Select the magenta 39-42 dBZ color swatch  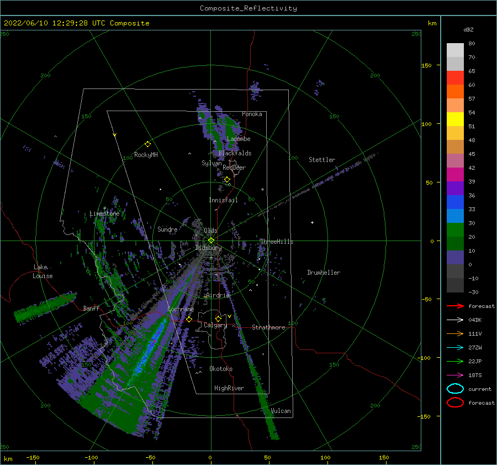(x=455, y=175)
